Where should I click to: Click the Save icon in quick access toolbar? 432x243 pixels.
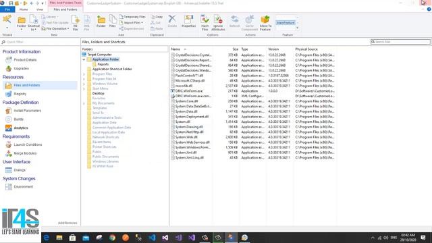pyautogui.click(x=11, y=3)
